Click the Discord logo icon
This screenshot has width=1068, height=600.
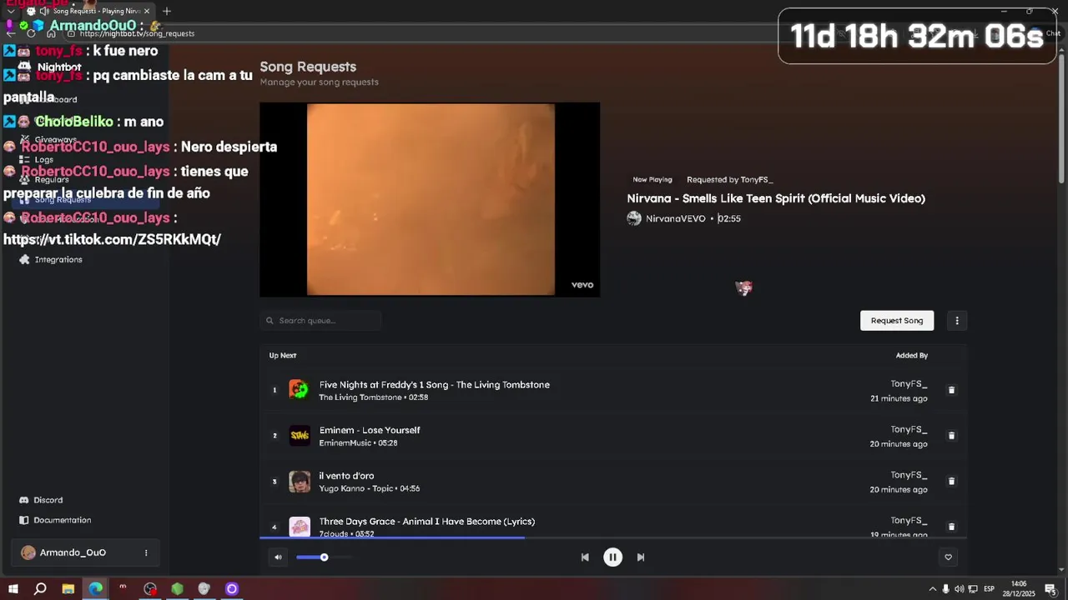click(x=24, y=500)
